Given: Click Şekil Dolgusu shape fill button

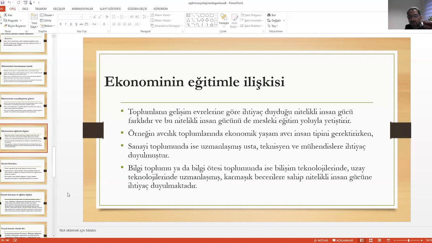Looking at the screenshot, I should [251, 15].
